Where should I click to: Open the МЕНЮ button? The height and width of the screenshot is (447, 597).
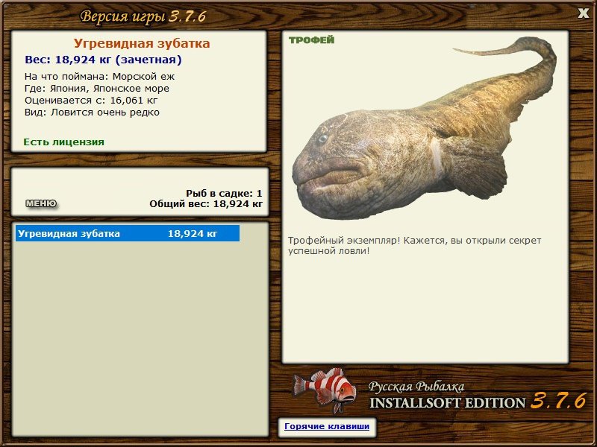(41, 203)
